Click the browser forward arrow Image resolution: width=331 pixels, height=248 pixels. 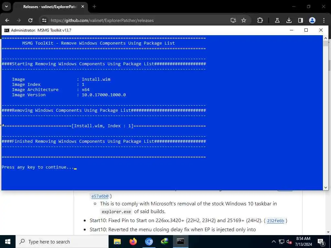pyautogui.click(x=18, y=20)
